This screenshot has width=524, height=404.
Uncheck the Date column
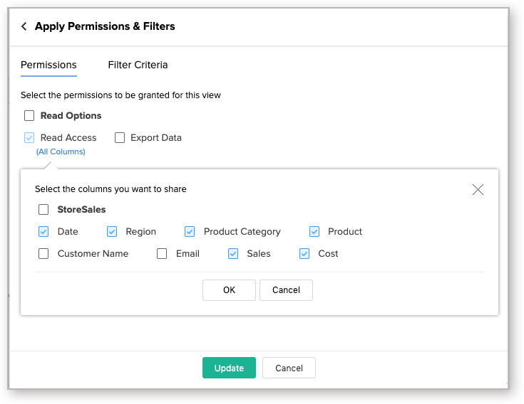tap(43, 232)
